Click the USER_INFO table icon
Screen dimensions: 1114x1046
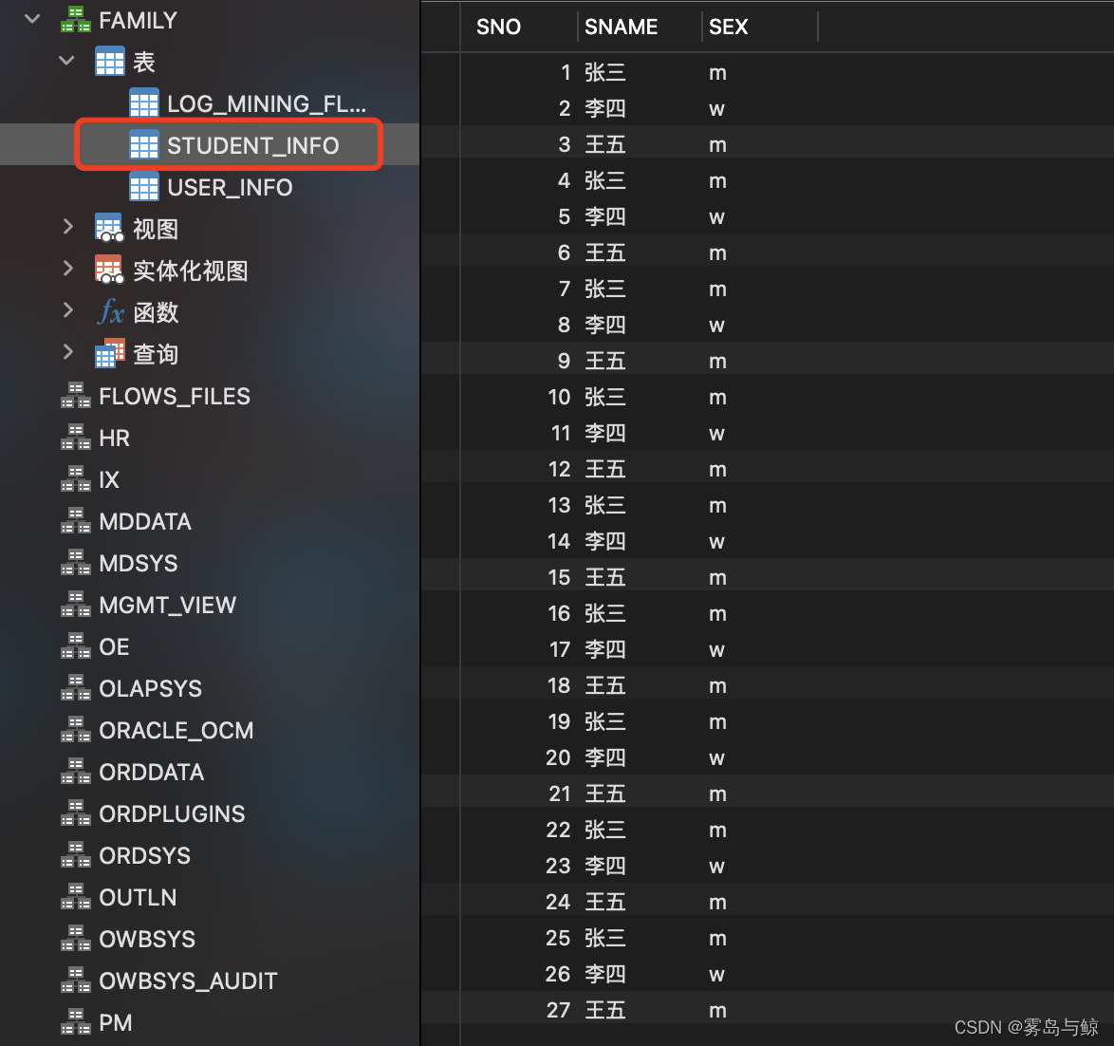tap(144, 187)
